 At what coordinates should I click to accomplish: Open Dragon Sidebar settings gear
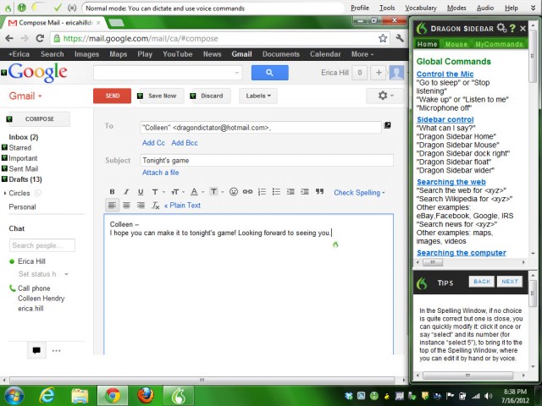501,28
